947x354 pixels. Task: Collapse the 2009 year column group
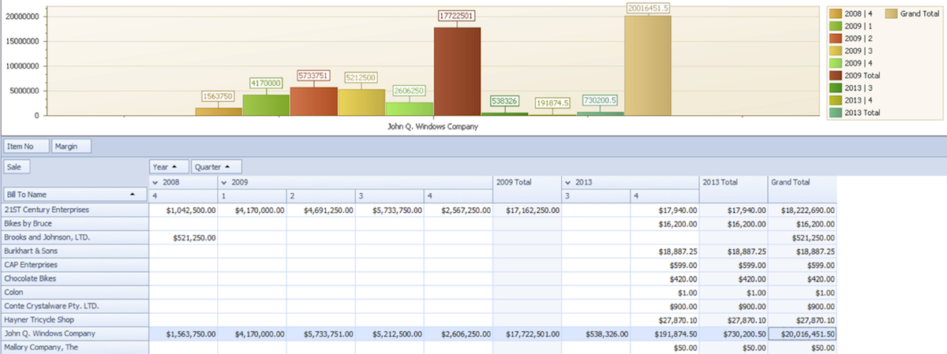(224, 182)
